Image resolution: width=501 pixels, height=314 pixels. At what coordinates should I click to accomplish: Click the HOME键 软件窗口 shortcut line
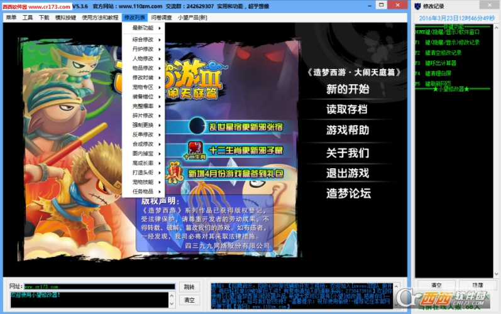448,32
